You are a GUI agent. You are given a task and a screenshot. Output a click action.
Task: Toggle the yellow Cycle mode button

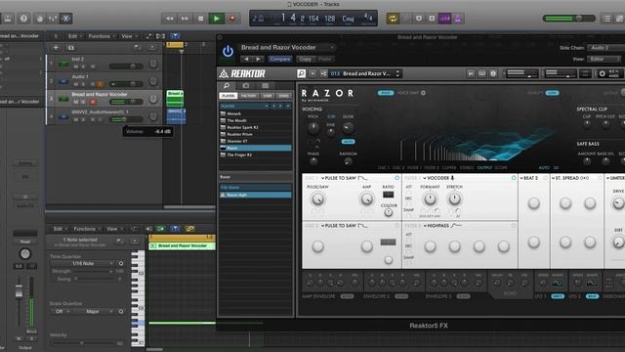tap(393, 19)
